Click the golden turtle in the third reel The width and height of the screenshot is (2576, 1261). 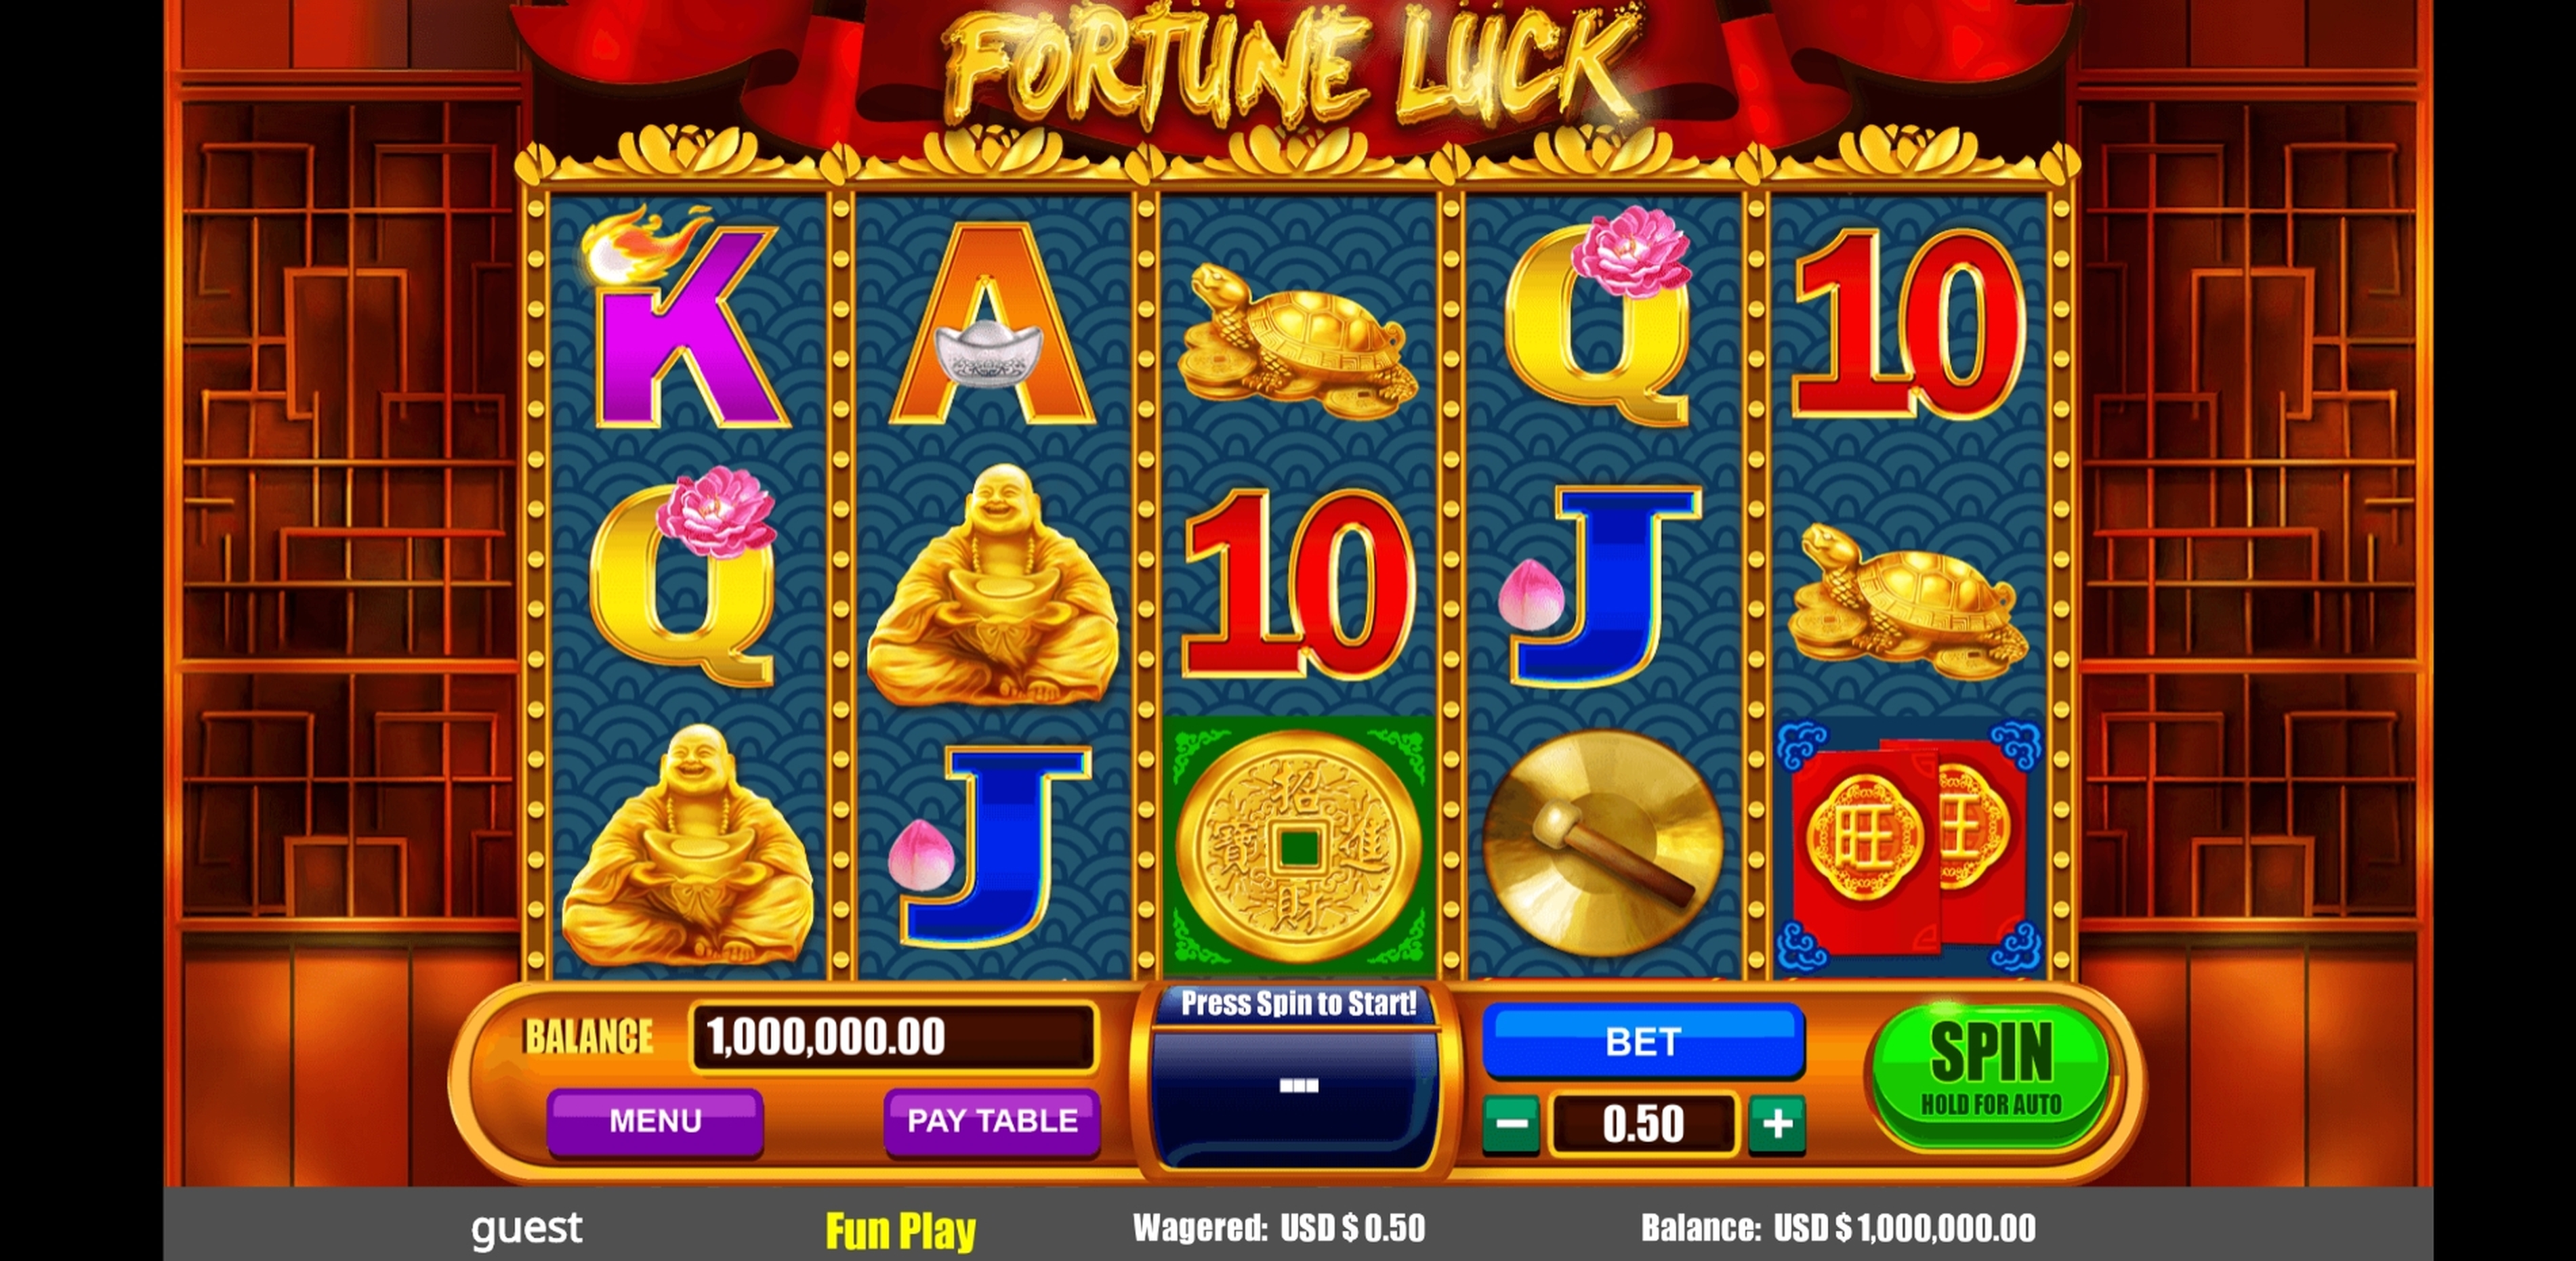pyautogui.click(x=1298, y=341)
